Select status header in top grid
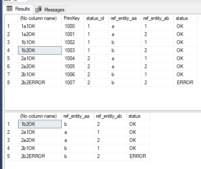Viewport: 201px width, 169px height. tap(185, 18)
